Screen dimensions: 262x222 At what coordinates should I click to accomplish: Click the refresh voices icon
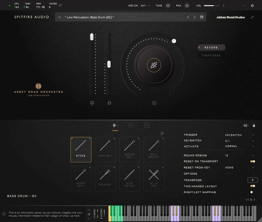click(60, 5)
